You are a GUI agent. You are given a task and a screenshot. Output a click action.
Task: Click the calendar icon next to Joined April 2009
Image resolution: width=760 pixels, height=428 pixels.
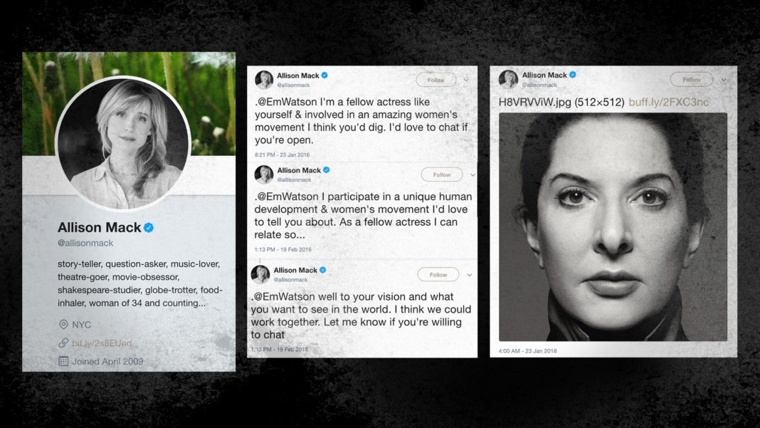click(x=63, y=361)
